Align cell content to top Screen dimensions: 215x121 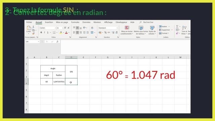pos(74,28)
